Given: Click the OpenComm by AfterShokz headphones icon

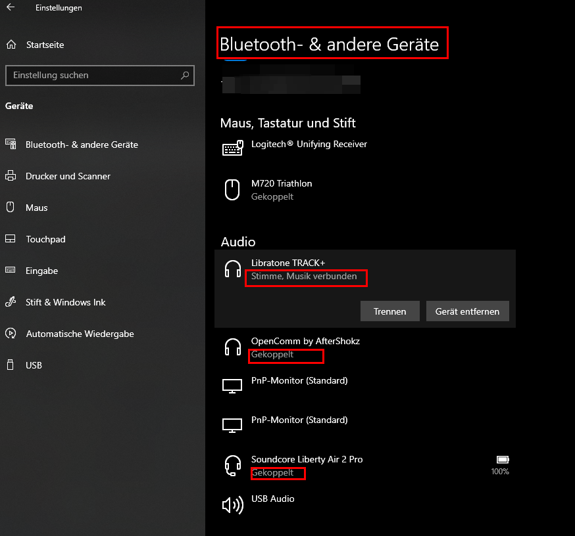Looking at the screenshot, I should (x=232, y=347).
